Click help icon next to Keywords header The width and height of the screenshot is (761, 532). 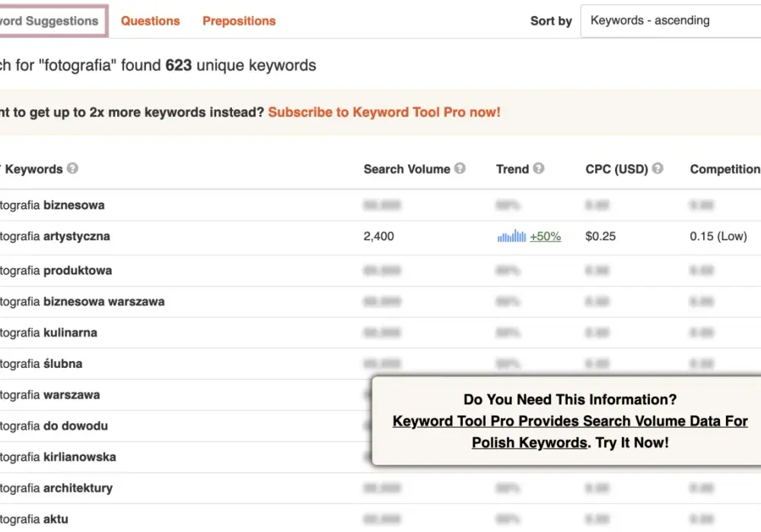[x=72, y=168]
